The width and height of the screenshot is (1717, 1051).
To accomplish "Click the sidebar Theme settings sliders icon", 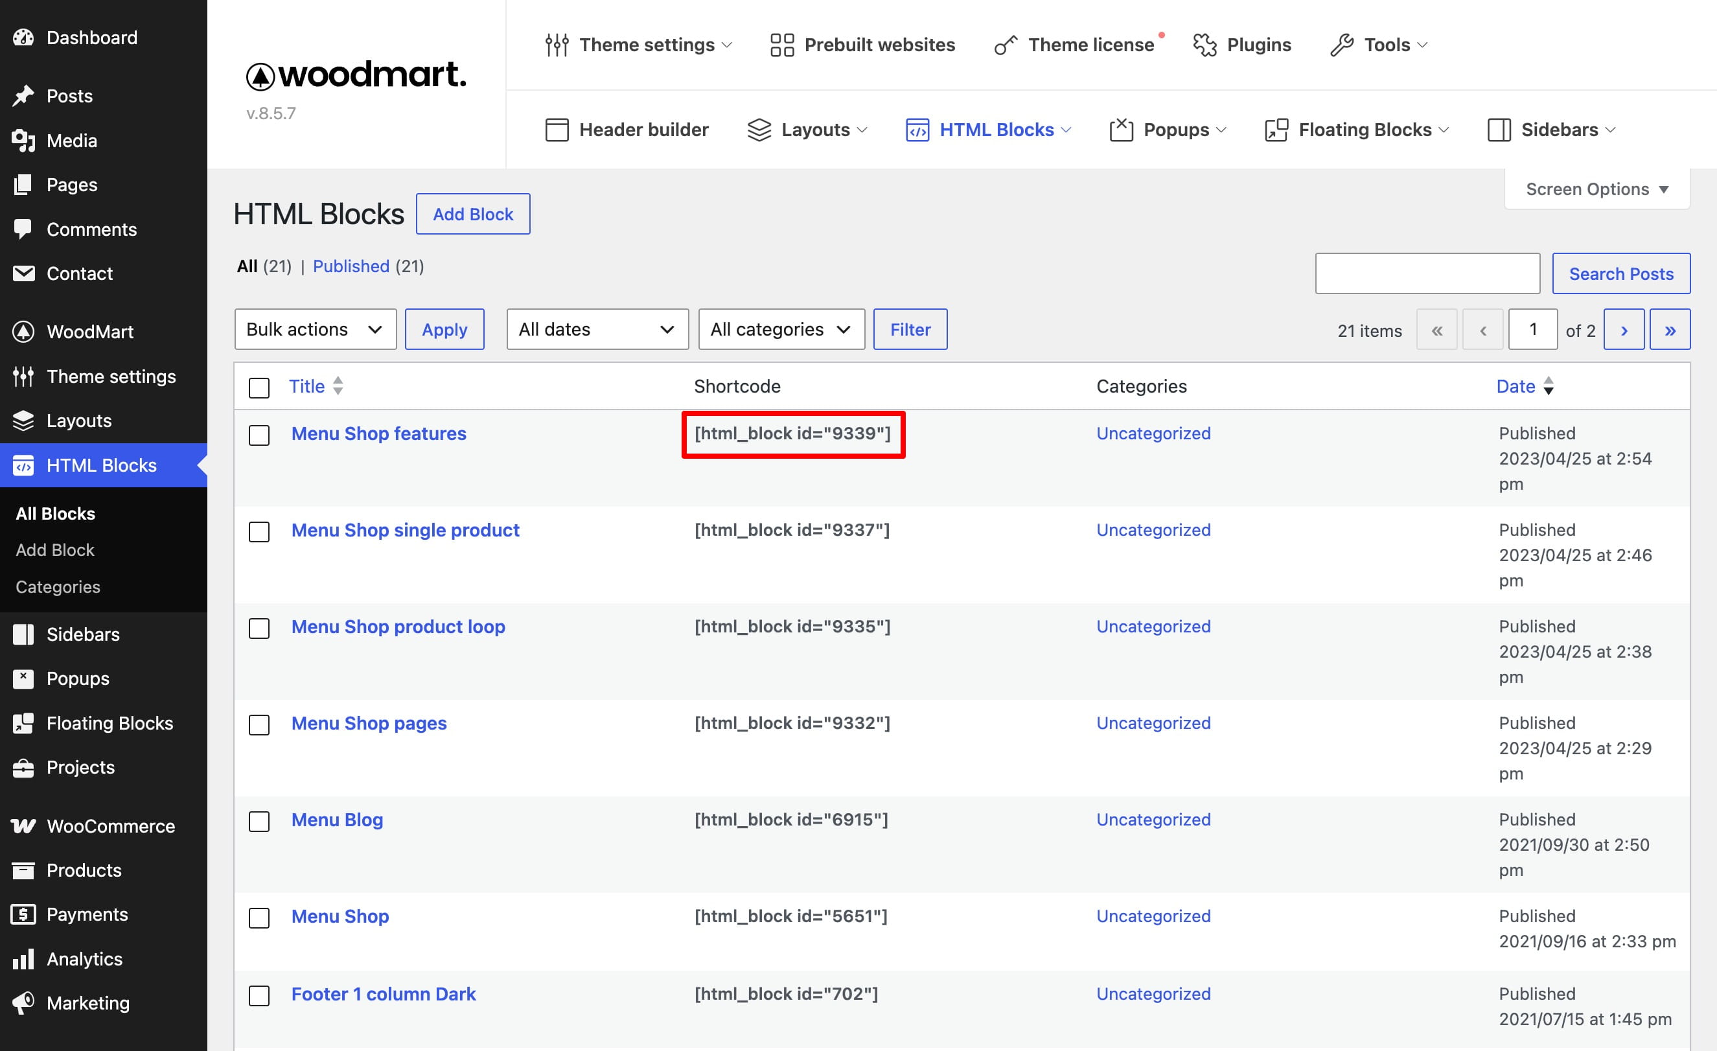I will pyautogui.click(x=23, y=376).
